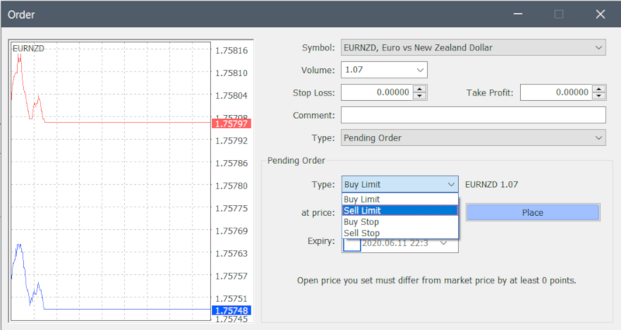Screen dimensions: 621x330
Task: Increase Stop Loss with up arrow
Action: coord(420,89)
